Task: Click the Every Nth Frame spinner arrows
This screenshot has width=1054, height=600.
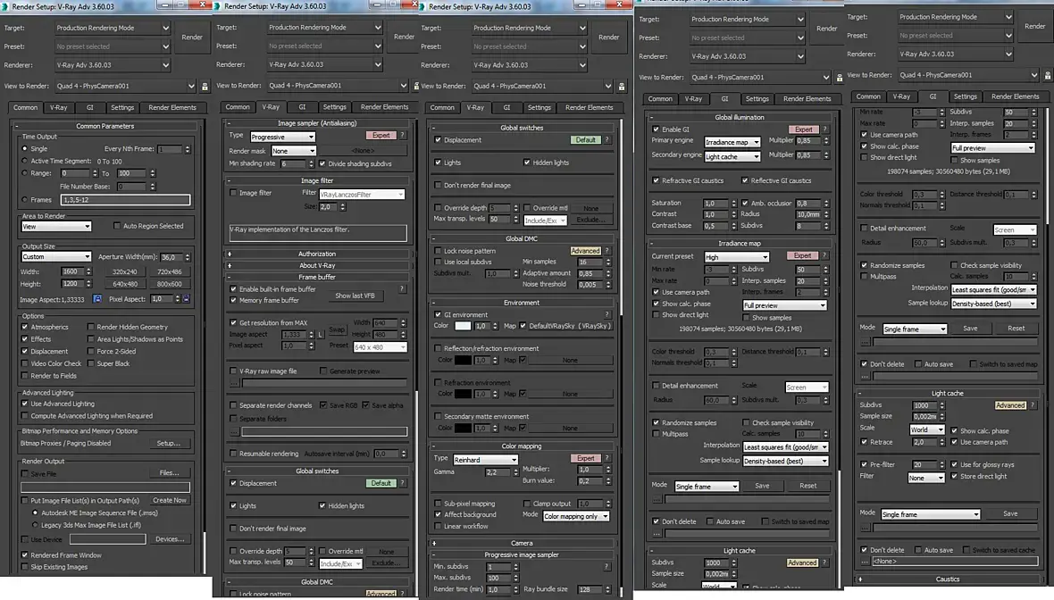Action: point(188,149)
